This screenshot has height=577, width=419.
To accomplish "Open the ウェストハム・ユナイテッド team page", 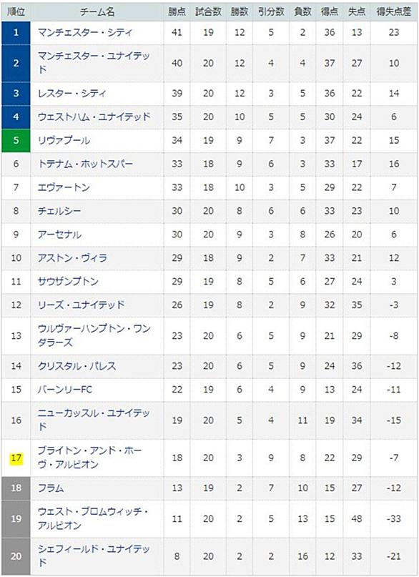I will click(x=94, y=117).
